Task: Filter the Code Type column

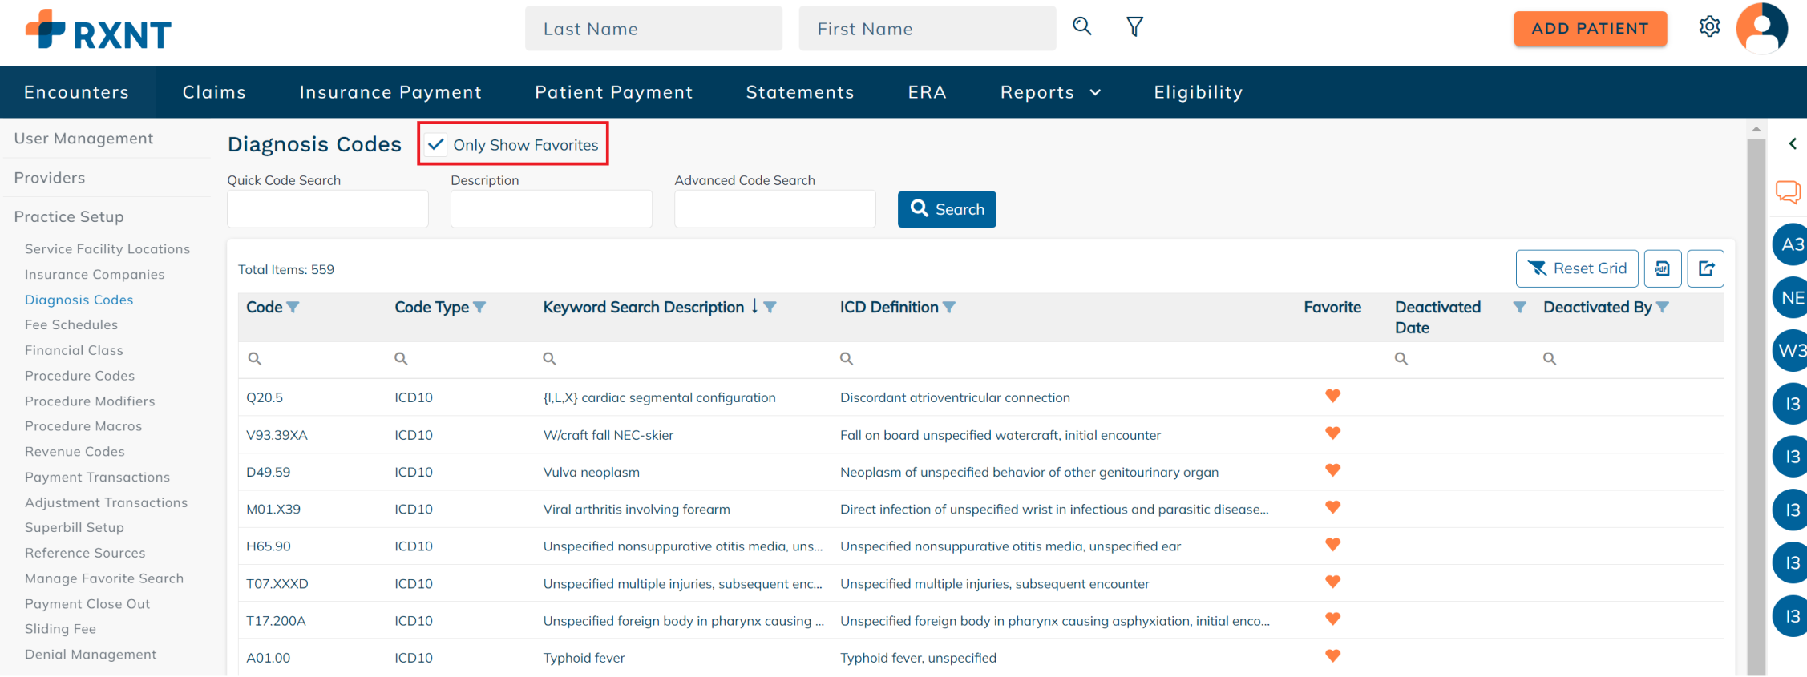Action: [479, 308]
